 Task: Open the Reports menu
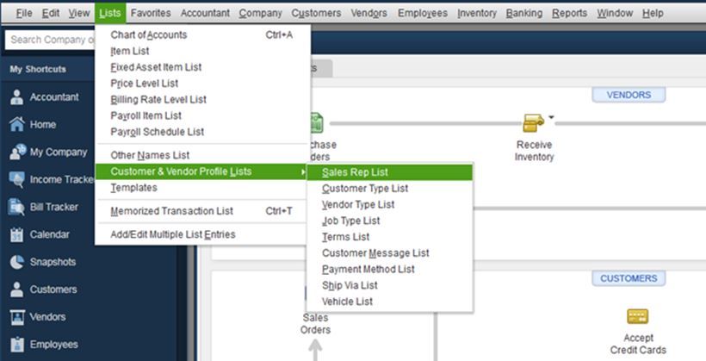click(570, 14)
